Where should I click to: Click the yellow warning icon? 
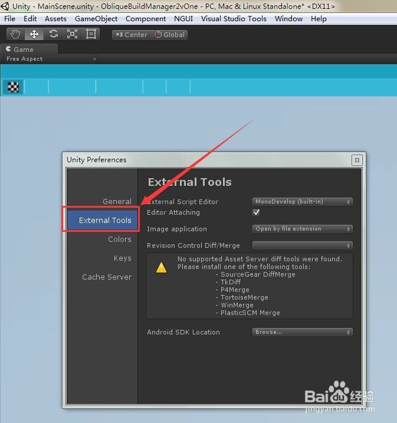tap(161, 267)
